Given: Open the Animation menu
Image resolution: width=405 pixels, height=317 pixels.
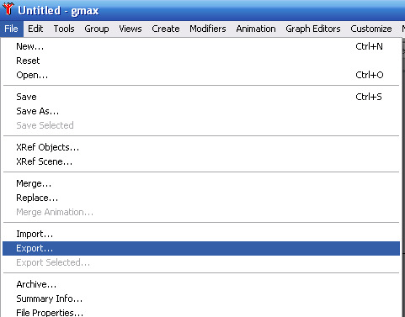Looking at the screenshot, I should (x=256, y=29).
